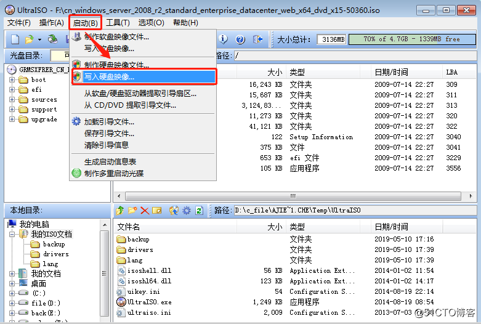Click the horizontal scrollbar thumb in disc list
Viewport: 481px width, 324px height.
pos(293,196)
